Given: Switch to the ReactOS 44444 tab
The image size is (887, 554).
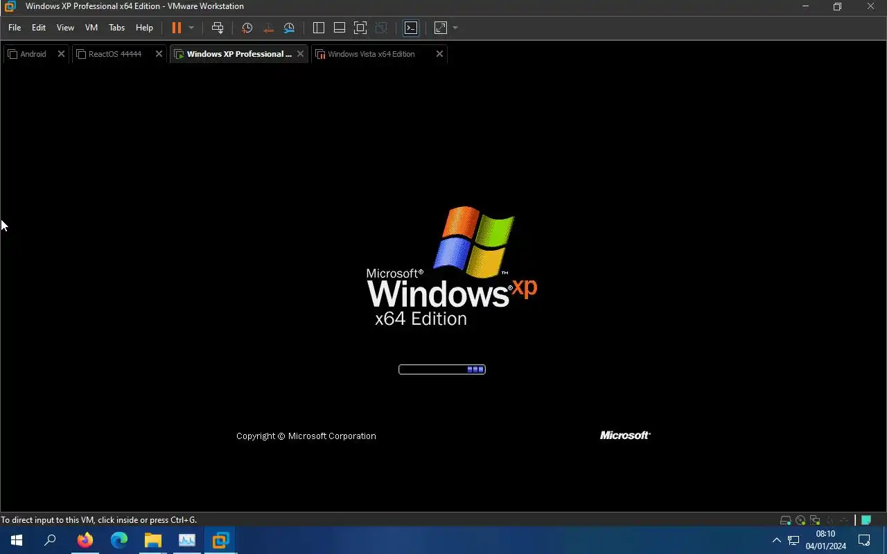Looking at the screenshot, I should pos(114,54).
